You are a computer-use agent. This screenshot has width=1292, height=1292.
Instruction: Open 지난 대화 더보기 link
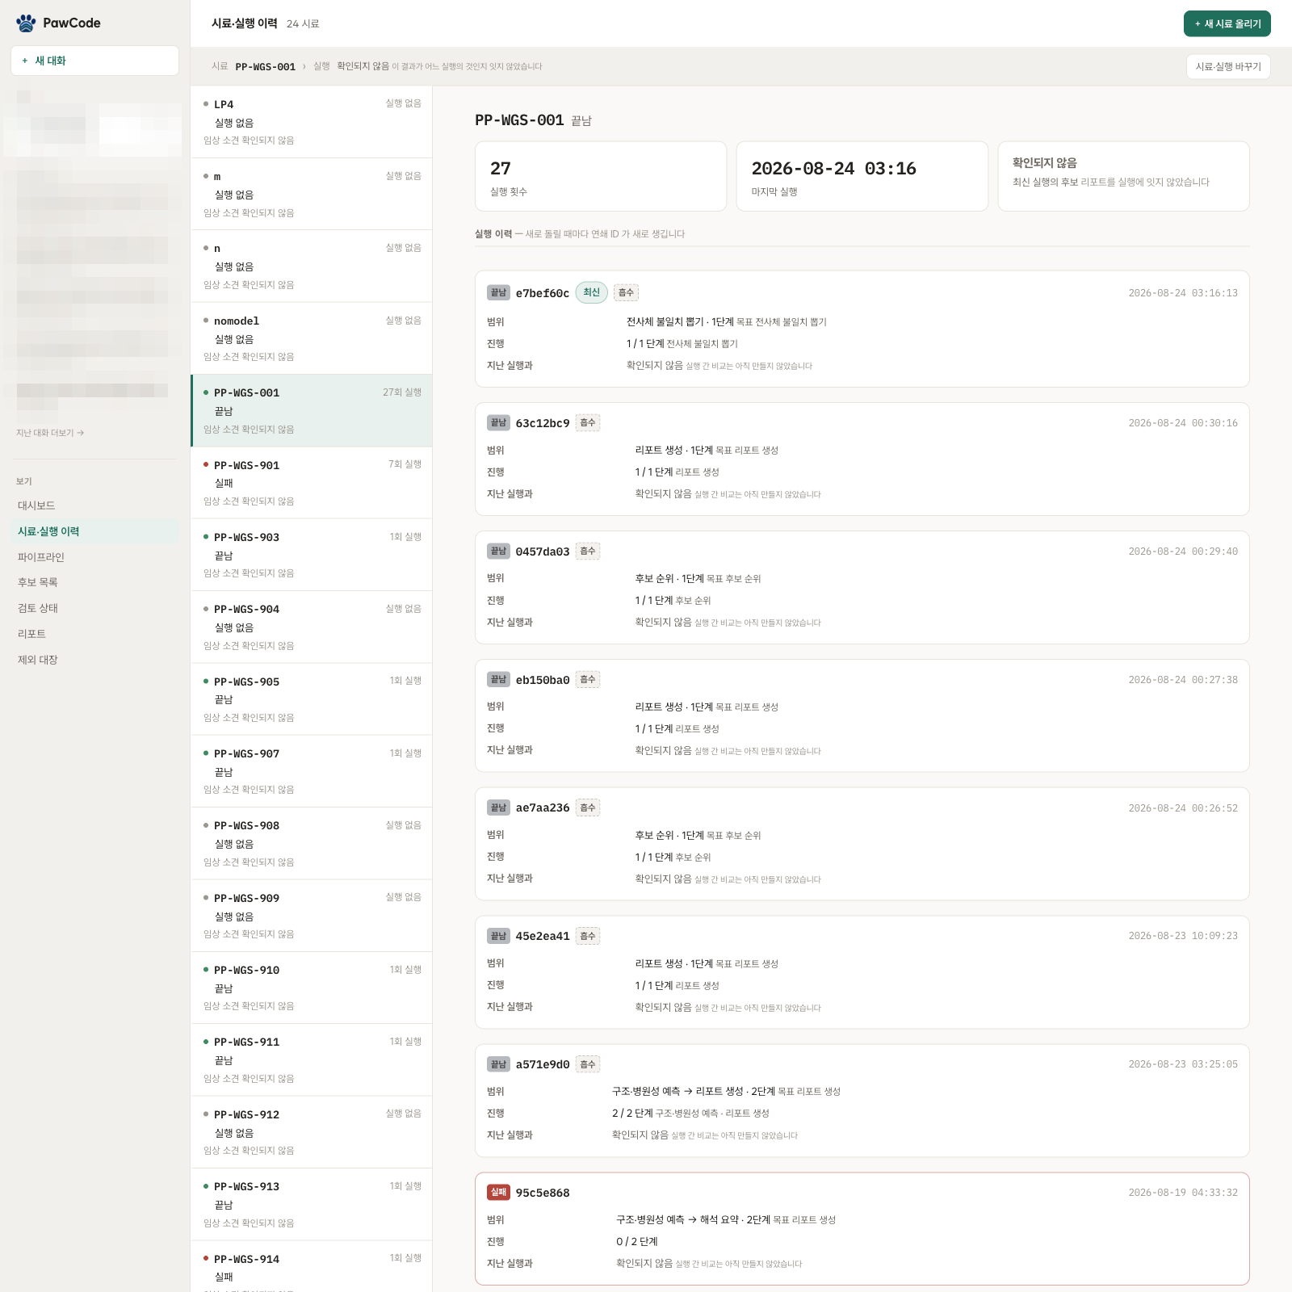click(50, 433)
